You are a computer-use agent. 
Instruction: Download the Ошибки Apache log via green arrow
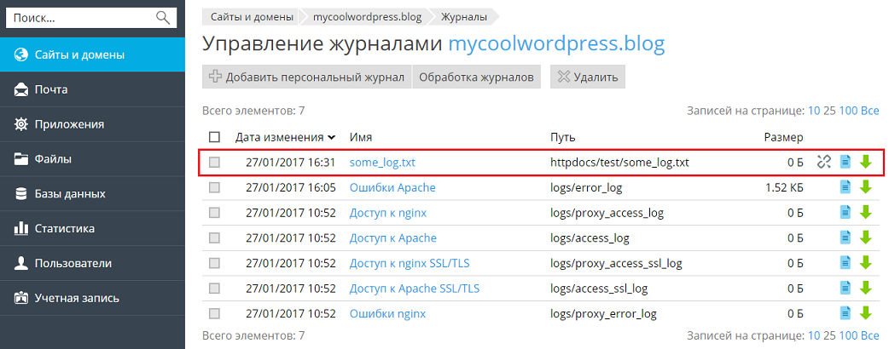[866, 187]
